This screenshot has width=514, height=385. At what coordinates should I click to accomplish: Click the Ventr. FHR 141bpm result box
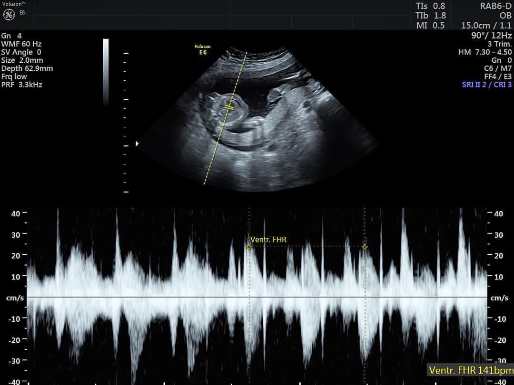pos(470,370)
